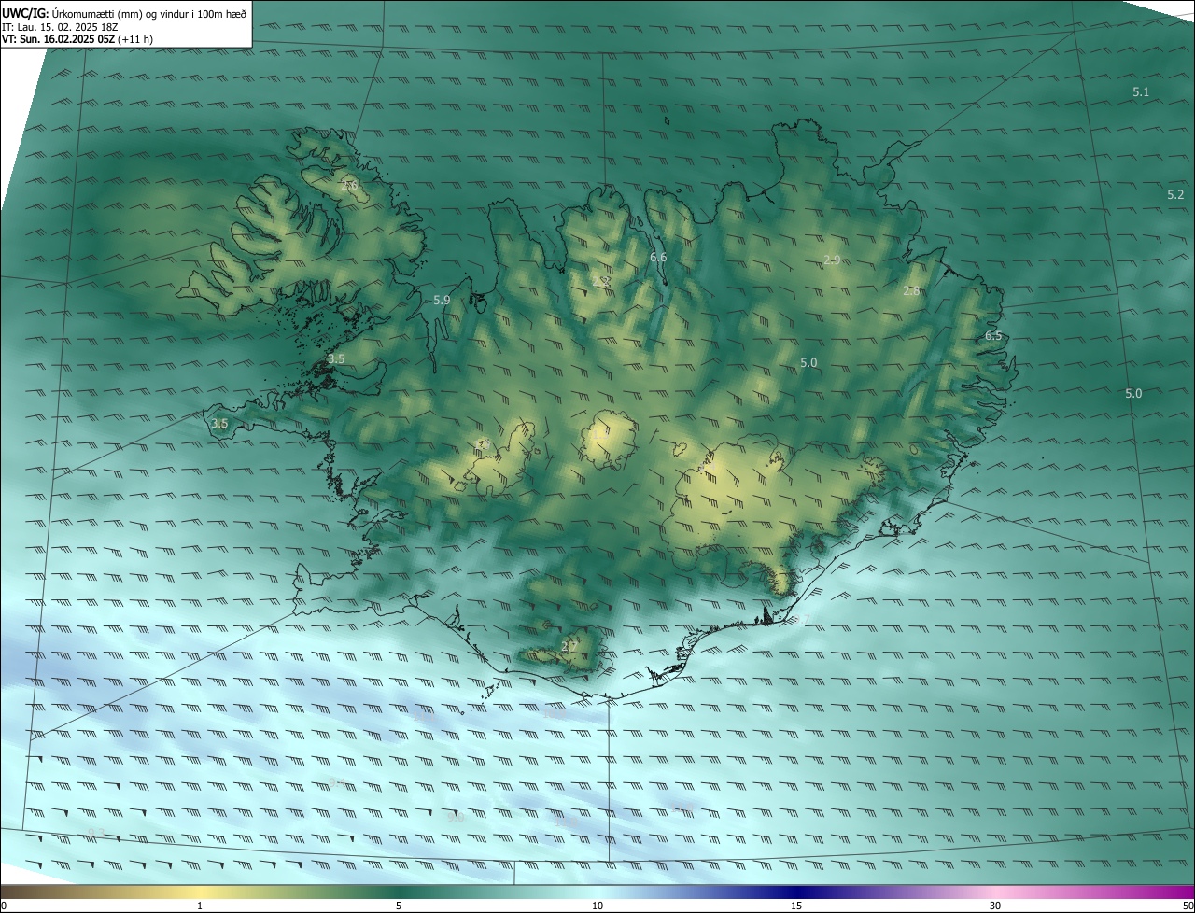Click the 2.8 value label
The width and height of the screenshot is (1195, 913).
tap(911, 290)
